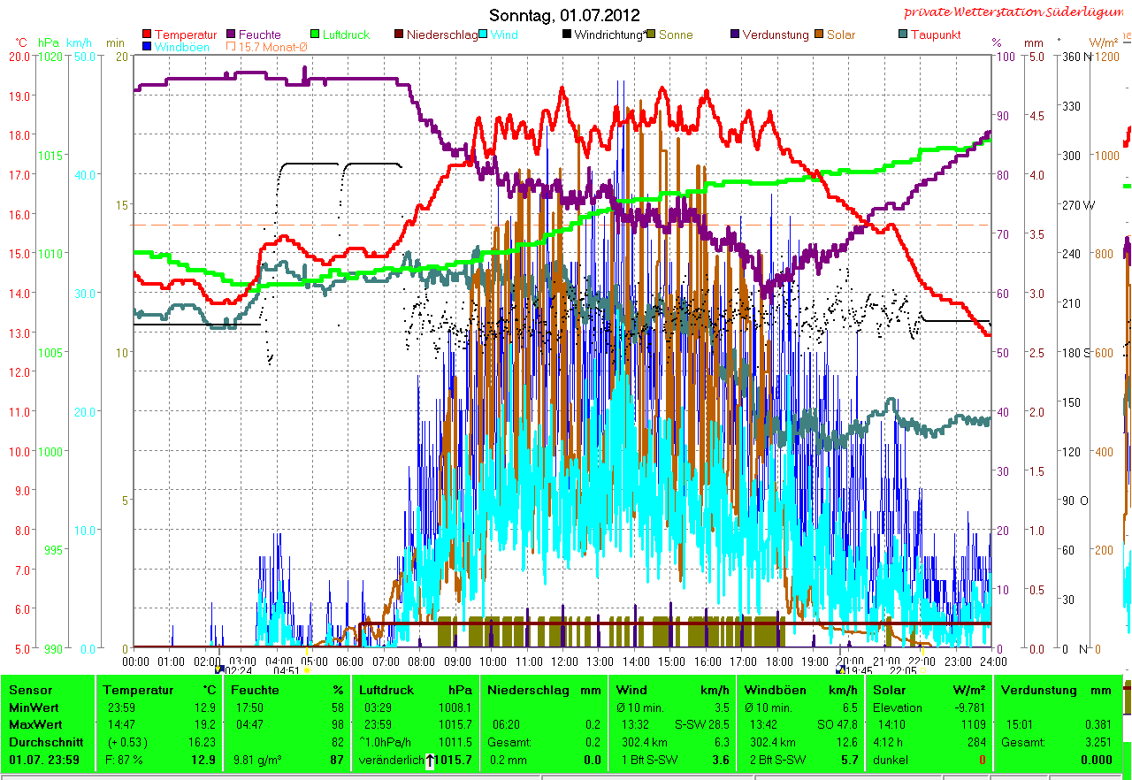Viewport: 1132px width, 780px height.
Task: Click the pressure trend up-arrow icon
Action: [430, 761]
